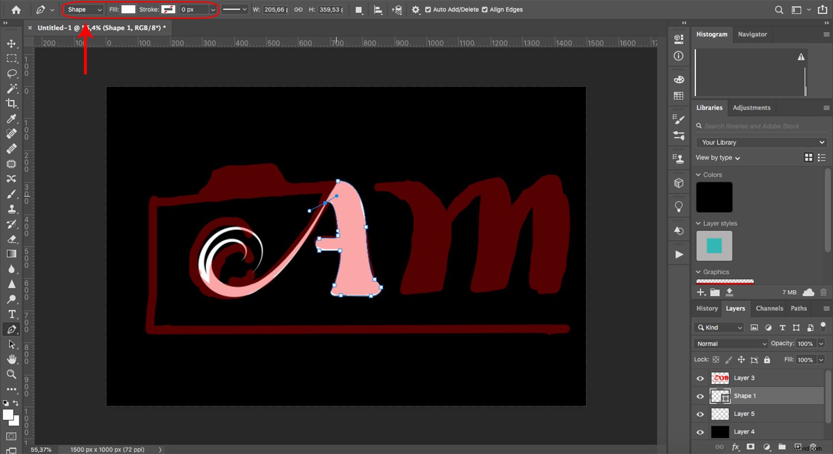Viewport: 833px width, 454px height.
Task: Switch to the Channels tab
Action: (769, 309)
